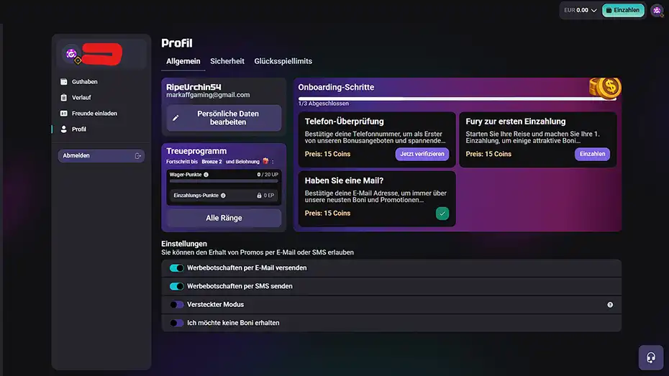The height and width of the screenshot is (376, 669).
Task: Click the info icon next to Wager-Punkte
Action: point(206,175)
